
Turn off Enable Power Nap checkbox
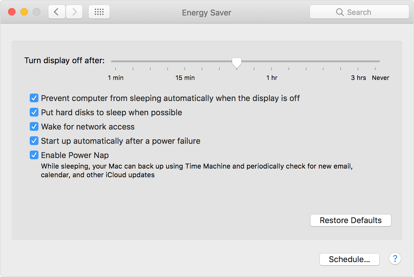point(34,155)
